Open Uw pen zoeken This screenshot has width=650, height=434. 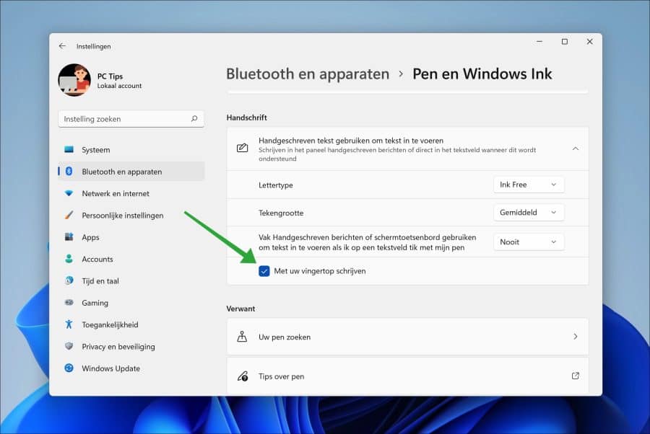click(x=407, y=337)
